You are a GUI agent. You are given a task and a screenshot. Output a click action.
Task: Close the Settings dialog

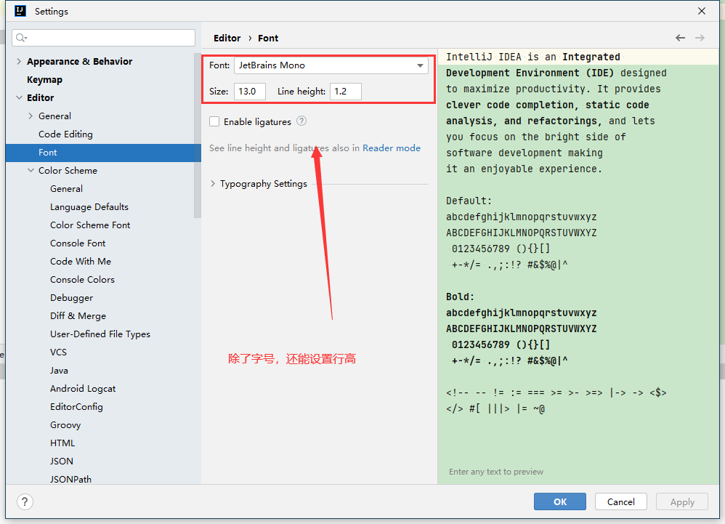[702, 11]
